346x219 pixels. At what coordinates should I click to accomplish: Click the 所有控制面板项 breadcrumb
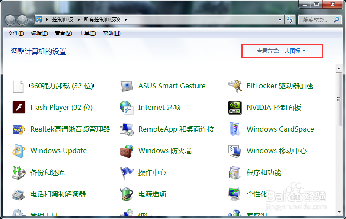click(x=102, y=19)
